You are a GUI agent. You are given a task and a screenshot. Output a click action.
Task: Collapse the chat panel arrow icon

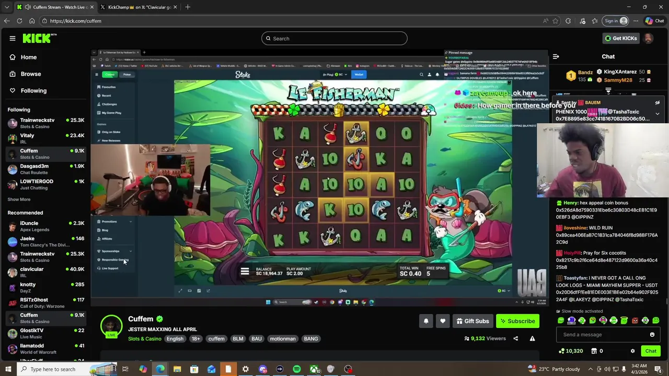tap(556, 56)
